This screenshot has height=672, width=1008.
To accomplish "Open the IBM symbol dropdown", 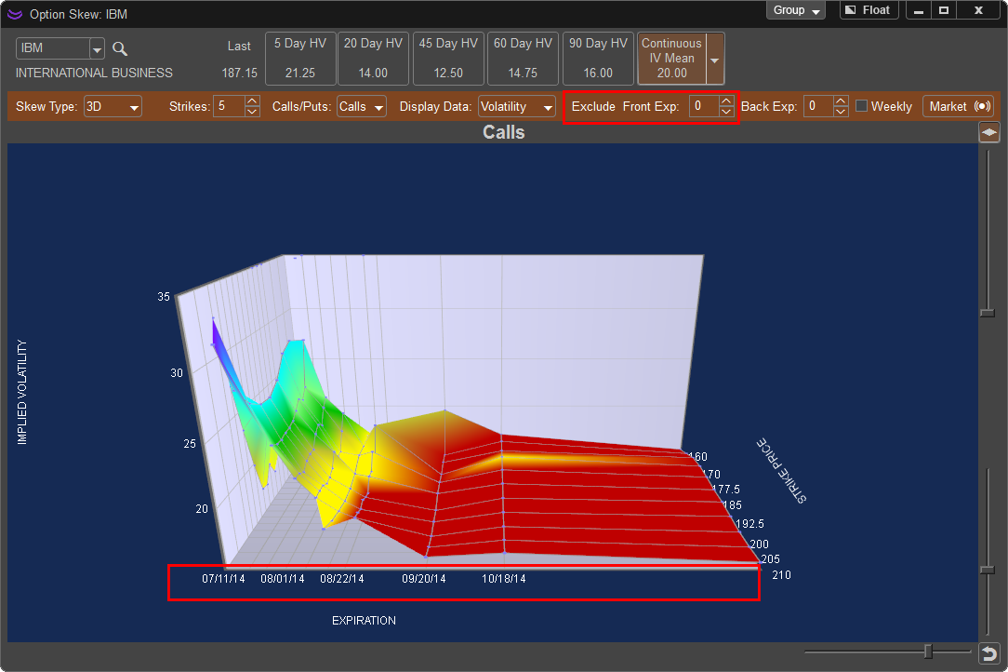I will pos(97,49).
